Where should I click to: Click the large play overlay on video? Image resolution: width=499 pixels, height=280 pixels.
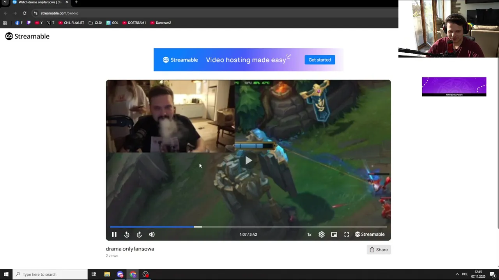(248, 160)
